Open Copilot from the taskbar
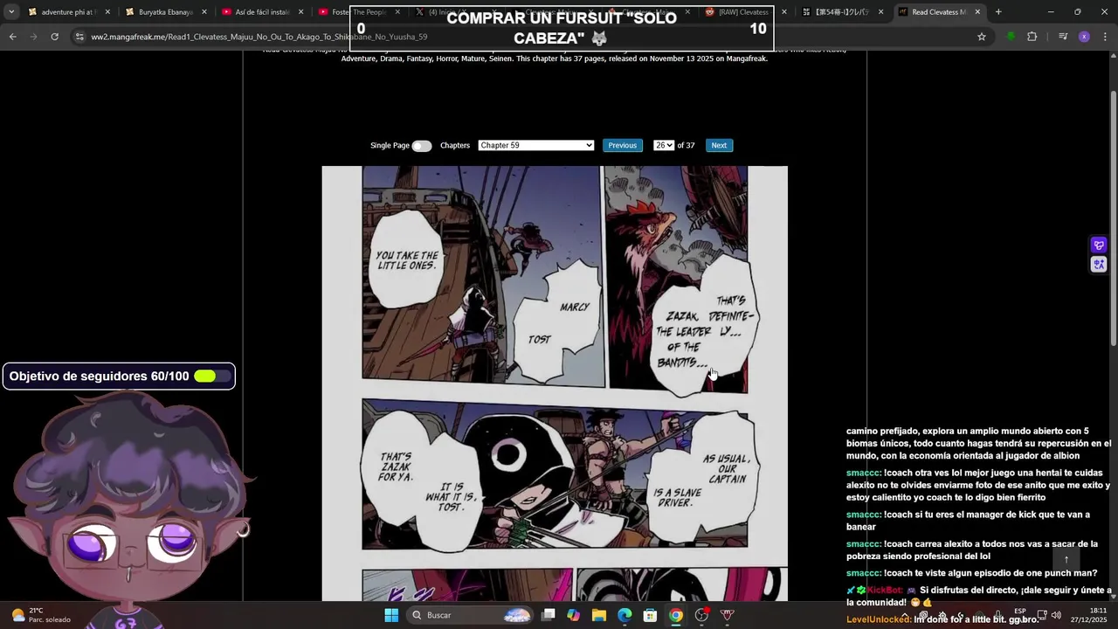The height and width of the screenshot is (629, 1118). [x=573, y=615]
